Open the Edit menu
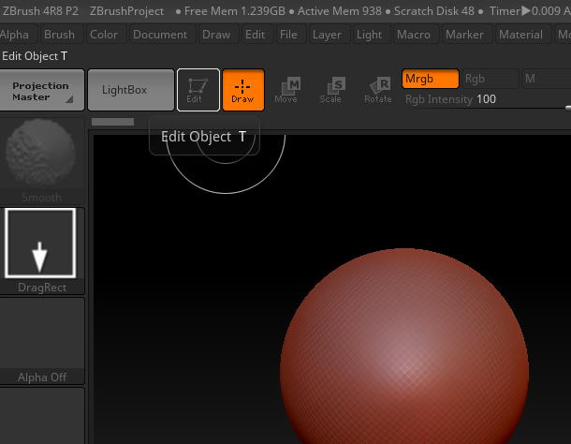This screenshot has height=444, width=571. (256, 35)
